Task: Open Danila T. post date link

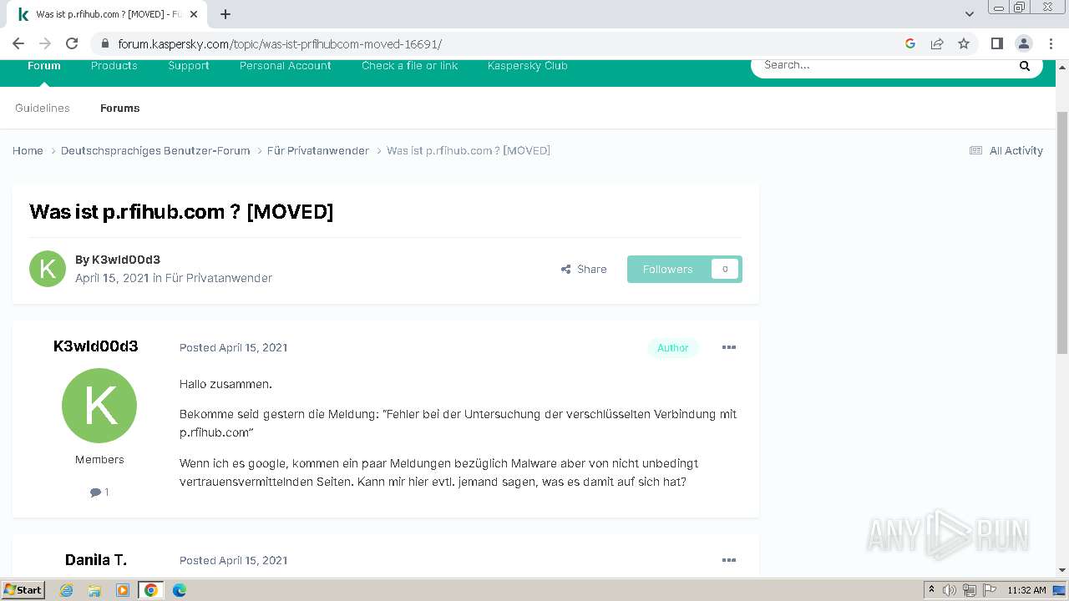Action: point(234,561)
